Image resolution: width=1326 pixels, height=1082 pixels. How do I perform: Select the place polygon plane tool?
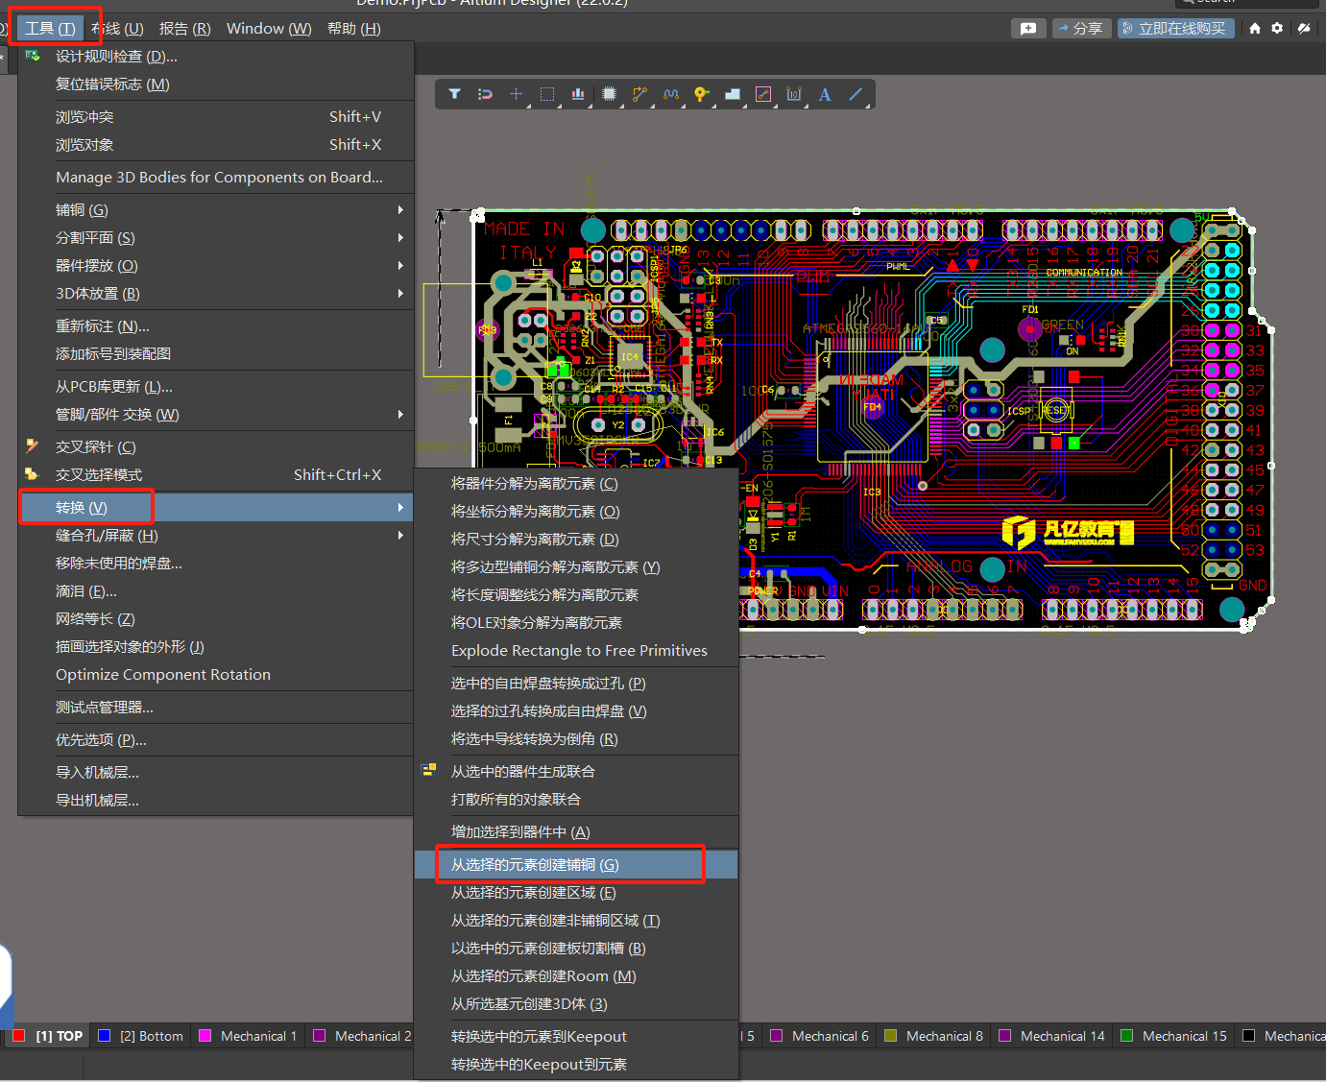(x=733, y=94)
